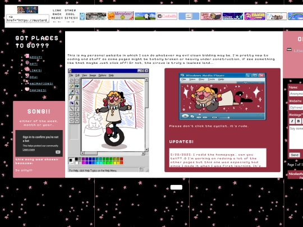Select the Pencil tool in Paint

[x=71, y=98]
